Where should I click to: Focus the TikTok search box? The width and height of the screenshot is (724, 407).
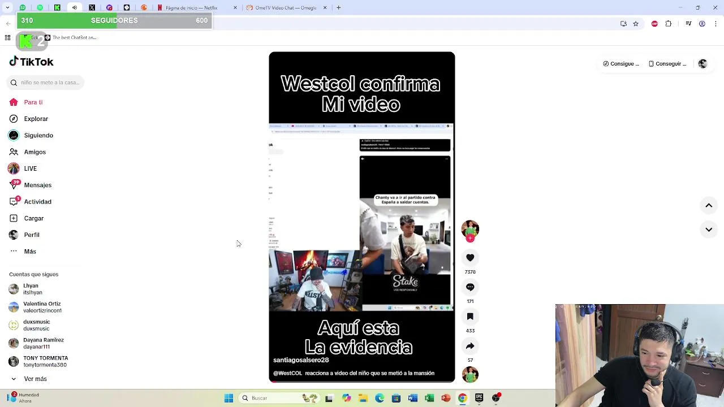coord(46,83)
